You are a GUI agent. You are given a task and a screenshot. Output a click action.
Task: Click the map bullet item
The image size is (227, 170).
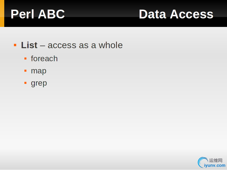39,71
